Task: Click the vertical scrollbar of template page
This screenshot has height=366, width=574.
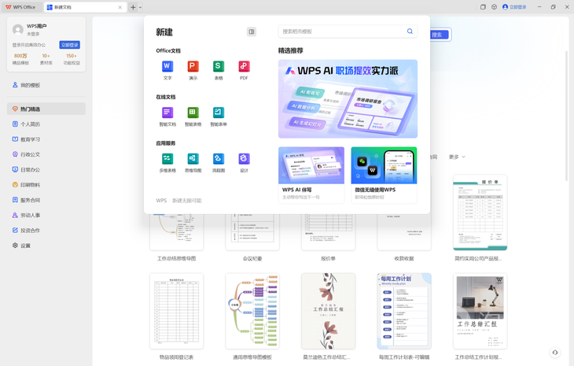Action: tap(567, 117)
